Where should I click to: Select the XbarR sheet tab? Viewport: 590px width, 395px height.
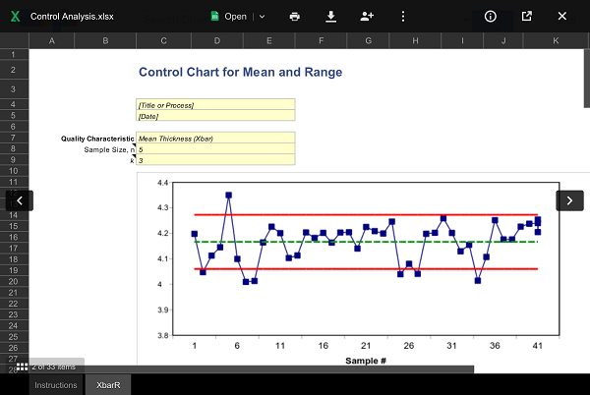click(107, 385)
